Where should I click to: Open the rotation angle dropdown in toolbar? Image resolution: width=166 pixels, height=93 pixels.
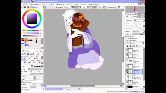pyautogui.click(x=88, y=7)
